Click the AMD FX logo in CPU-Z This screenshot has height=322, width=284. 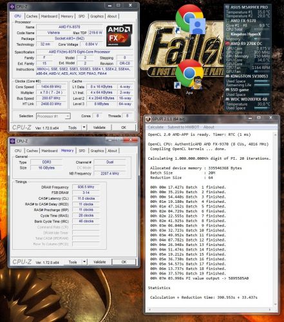119,35
